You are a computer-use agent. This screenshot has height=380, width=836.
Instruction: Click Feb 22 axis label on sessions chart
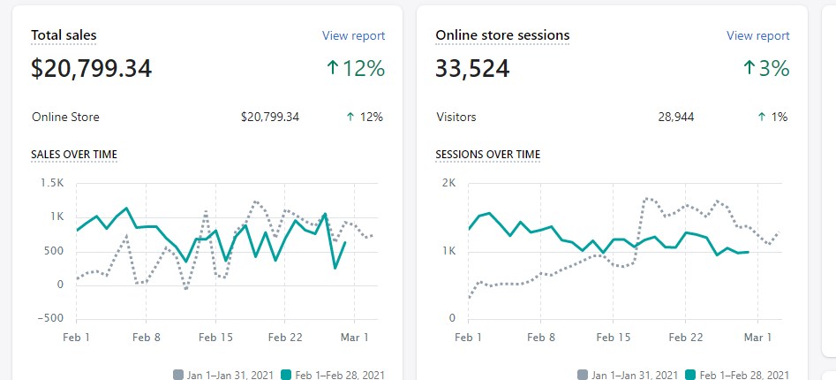pos(685,338)
